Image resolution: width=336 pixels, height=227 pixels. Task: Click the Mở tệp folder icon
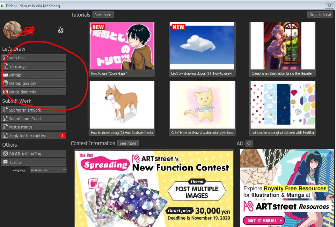coord(5,75)
